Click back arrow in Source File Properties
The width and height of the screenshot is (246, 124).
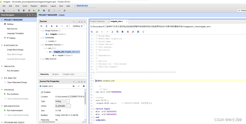click(x=73, y=86)
